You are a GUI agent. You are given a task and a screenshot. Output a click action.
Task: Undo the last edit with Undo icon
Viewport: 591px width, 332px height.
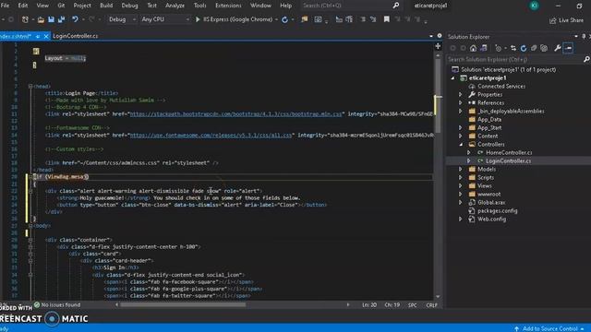click(75, 19)
